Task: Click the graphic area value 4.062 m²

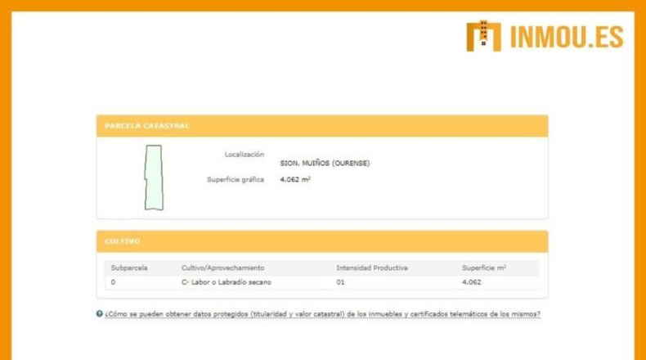Action: [295, 180]
